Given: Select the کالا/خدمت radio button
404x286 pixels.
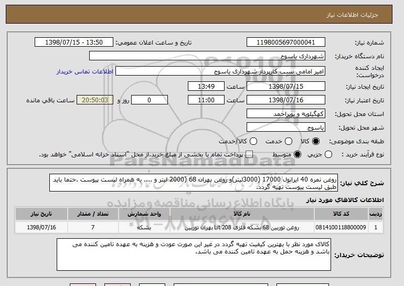Looking at the screenshot, I should pos(253,141).
